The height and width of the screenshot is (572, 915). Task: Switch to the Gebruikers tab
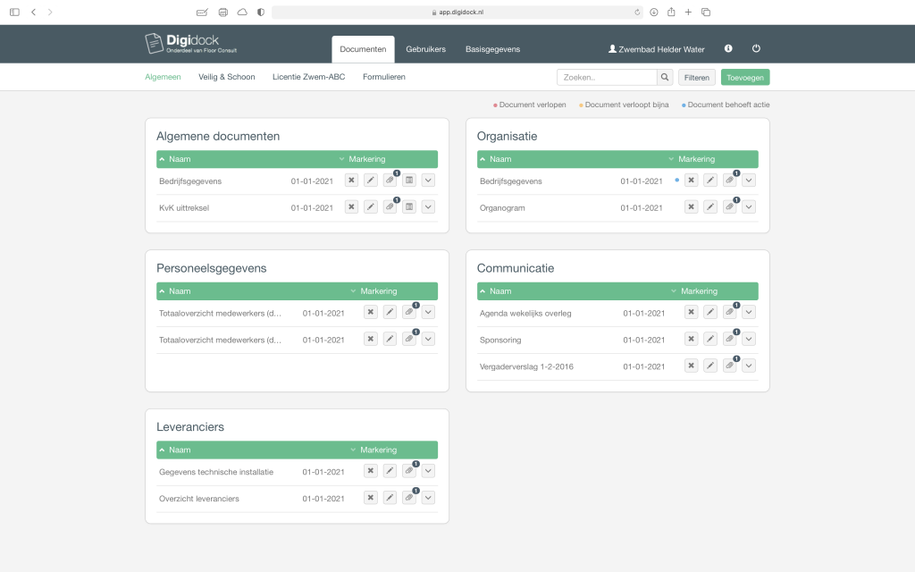coord(426,49)
